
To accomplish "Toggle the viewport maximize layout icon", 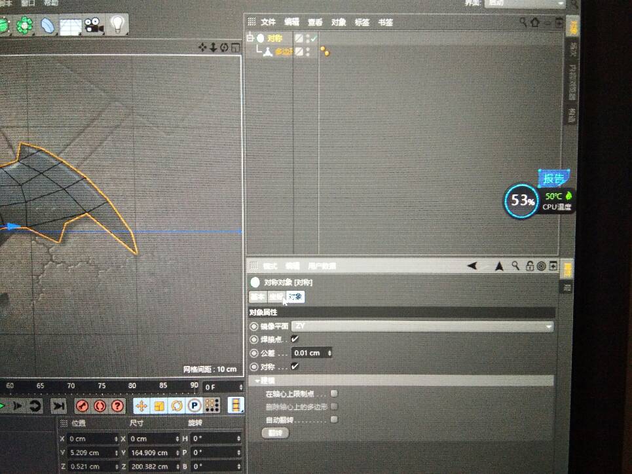I will 235,48.
